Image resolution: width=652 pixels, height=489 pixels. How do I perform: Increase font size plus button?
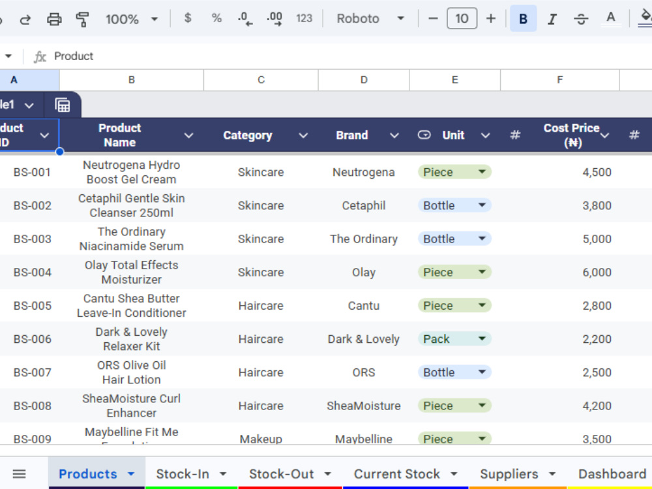(x=491, y=19)
